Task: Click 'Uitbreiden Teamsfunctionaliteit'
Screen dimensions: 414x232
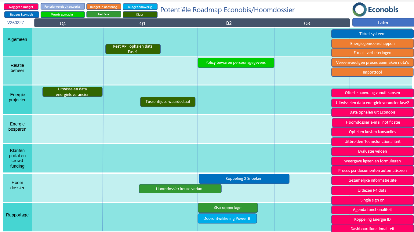Action: [372, 142]
